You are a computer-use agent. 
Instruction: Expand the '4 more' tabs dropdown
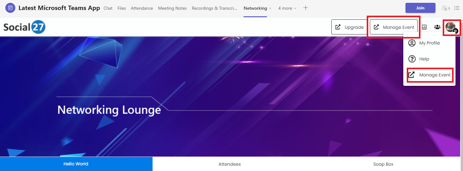(x=287, y=8)
